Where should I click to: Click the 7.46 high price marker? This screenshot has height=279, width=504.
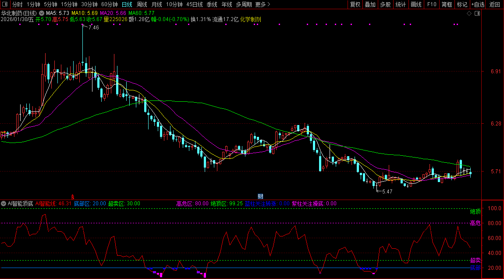(93, 28)
